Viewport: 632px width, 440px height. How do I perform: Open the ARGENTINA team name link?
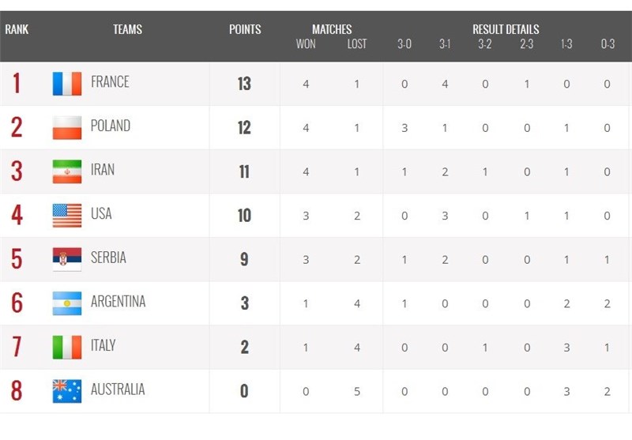pyautogui.click(x=118, y=302)
